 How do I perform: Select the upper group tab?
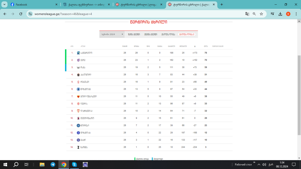(134, 34)
